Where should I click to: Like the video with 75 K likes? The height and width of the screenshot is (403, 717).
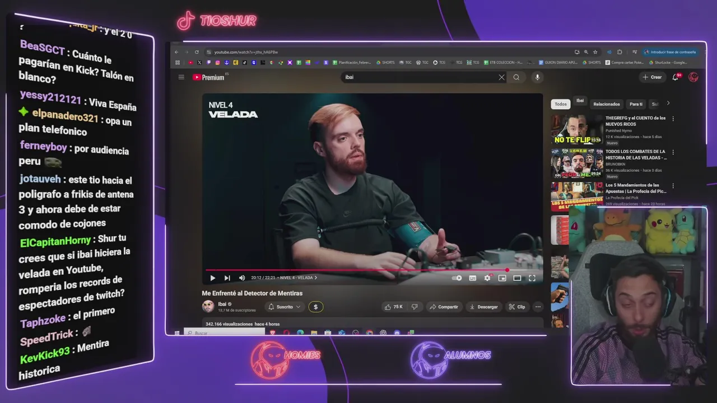[x=394, y=307]
